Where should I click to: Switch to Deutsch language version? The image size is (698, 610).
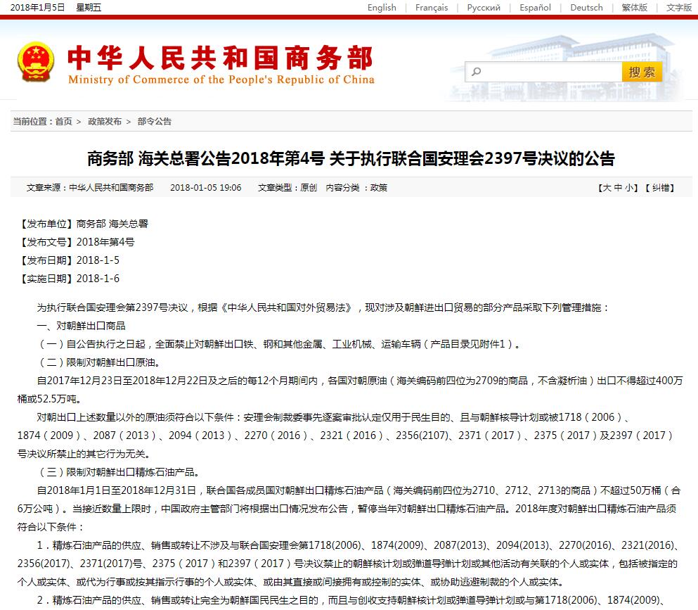pos(586,8)
